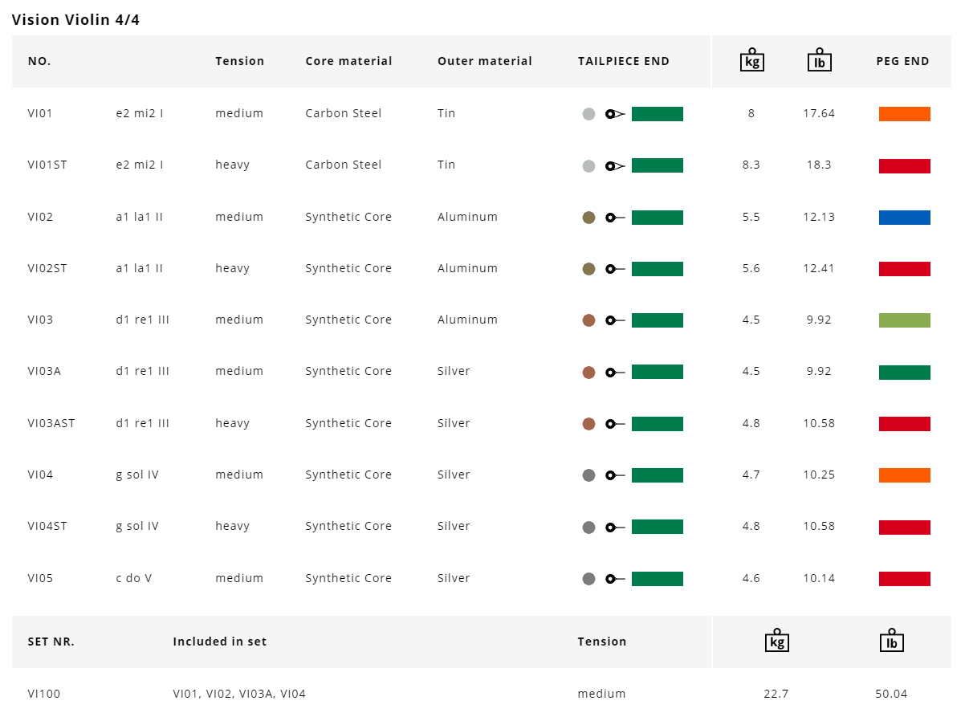Click the gray ball dot in VI01ST row
Screen dimensions: 965x717
click(x=588, y=166)
